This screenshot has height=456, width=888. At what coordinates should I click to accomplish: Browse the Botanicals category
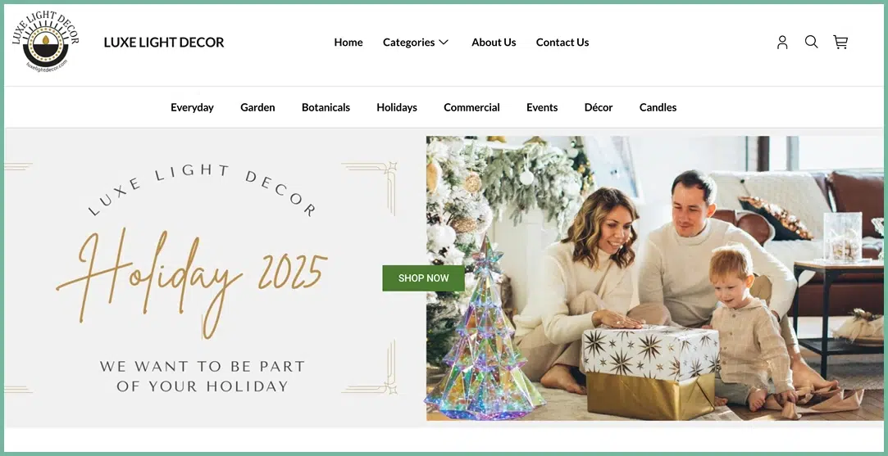pos(326,107)
